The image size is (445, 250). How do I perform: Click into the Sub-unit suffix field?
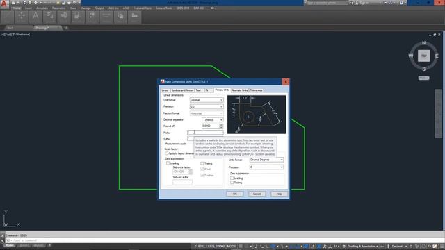(182, 182)
